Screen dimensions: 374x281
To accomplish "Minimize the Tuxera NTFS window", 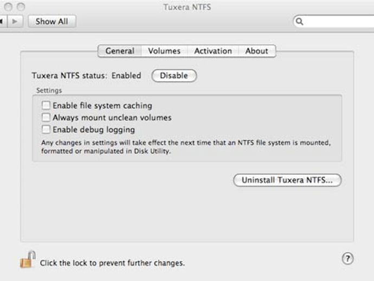I will pos(8,7).
